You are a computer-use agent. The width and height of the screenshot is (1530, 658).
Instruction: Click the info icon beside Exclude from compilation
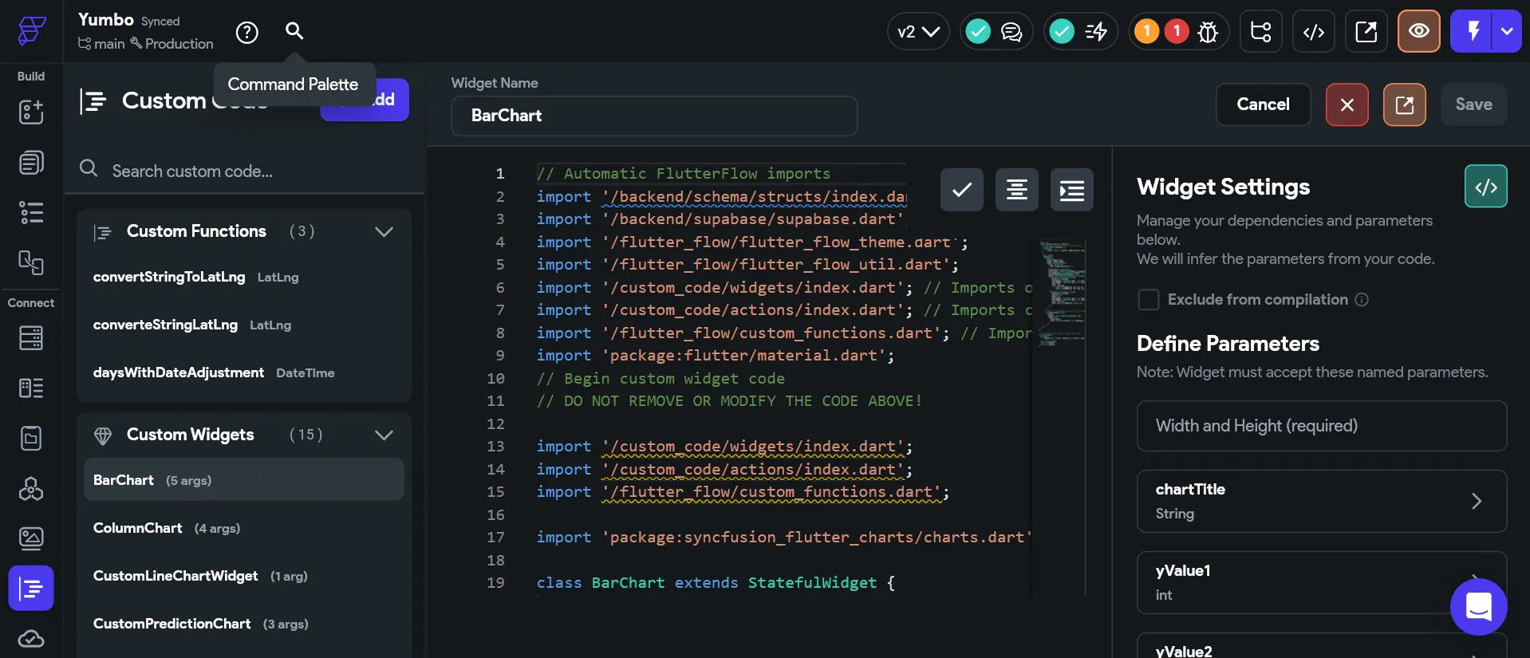click(1362, 300)
